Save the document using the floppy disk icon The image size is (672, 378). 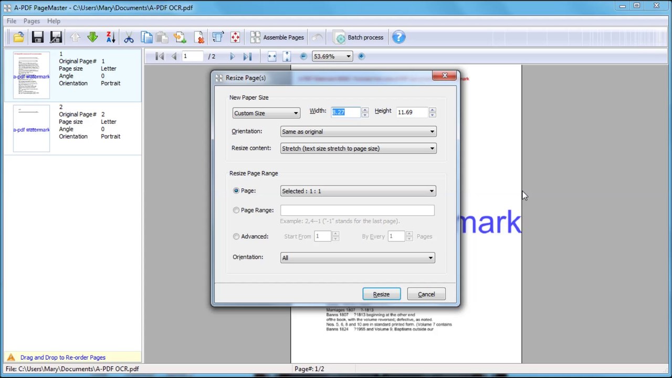tap(37, 37)
